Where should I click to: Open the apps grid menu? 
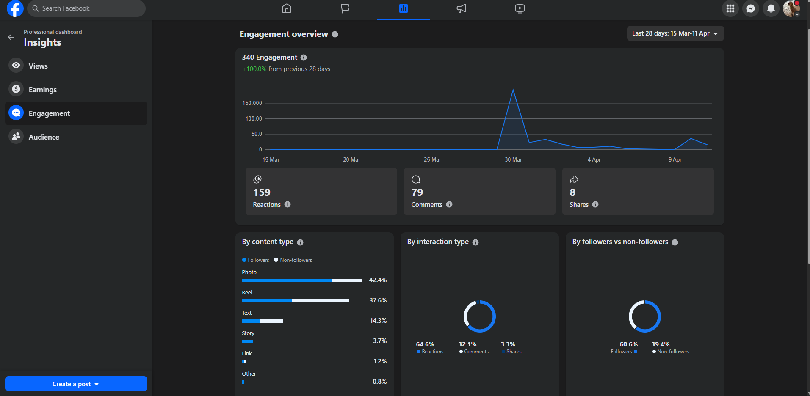point(730,8)
